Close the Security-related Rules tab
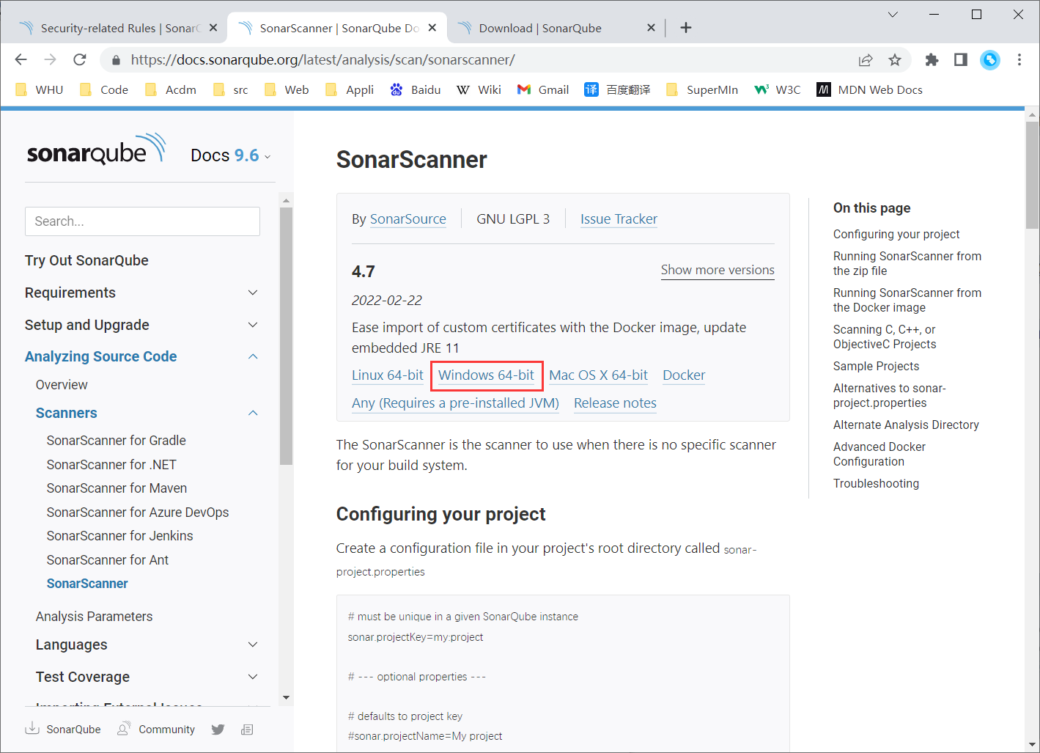 213,28
